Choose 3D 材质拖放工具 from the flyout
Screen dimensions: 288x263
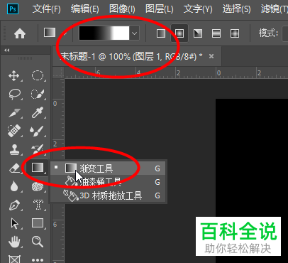[108, 195]
